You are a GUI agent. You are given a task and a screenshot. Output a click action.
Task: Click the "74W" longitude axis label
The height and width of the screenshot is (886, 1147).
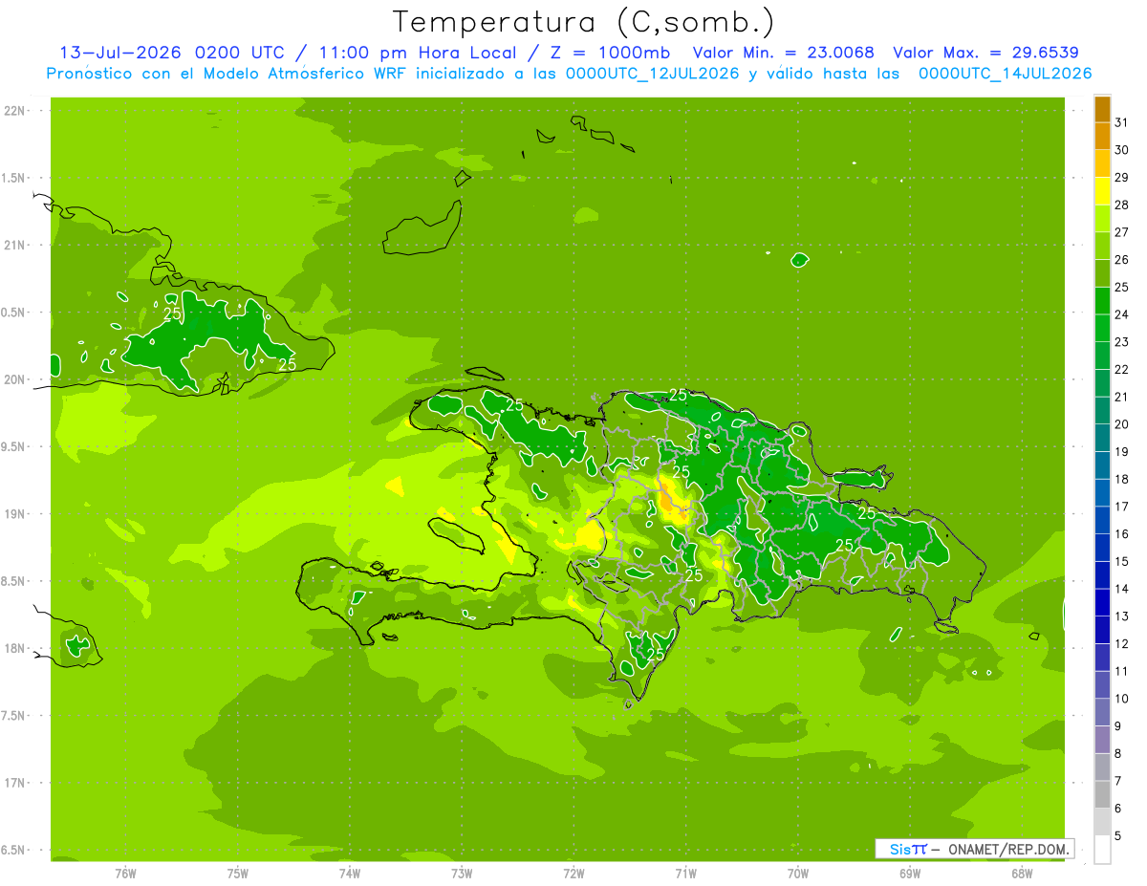pyautogui.click(x=350, y=873)
